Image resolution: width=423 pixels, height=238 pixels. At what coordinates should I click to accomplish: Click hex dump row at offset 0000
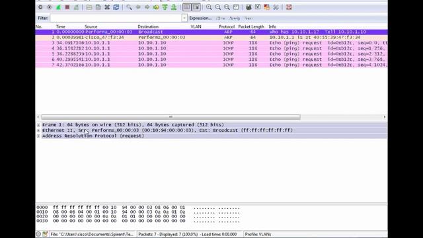[x=138, y=208]
